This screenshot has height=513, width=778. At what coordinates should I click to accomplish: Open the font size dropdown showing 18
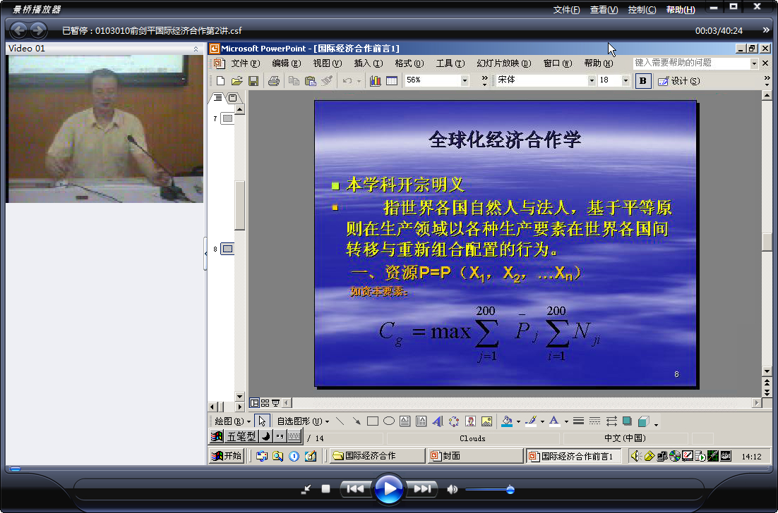(x=626, y=80)
